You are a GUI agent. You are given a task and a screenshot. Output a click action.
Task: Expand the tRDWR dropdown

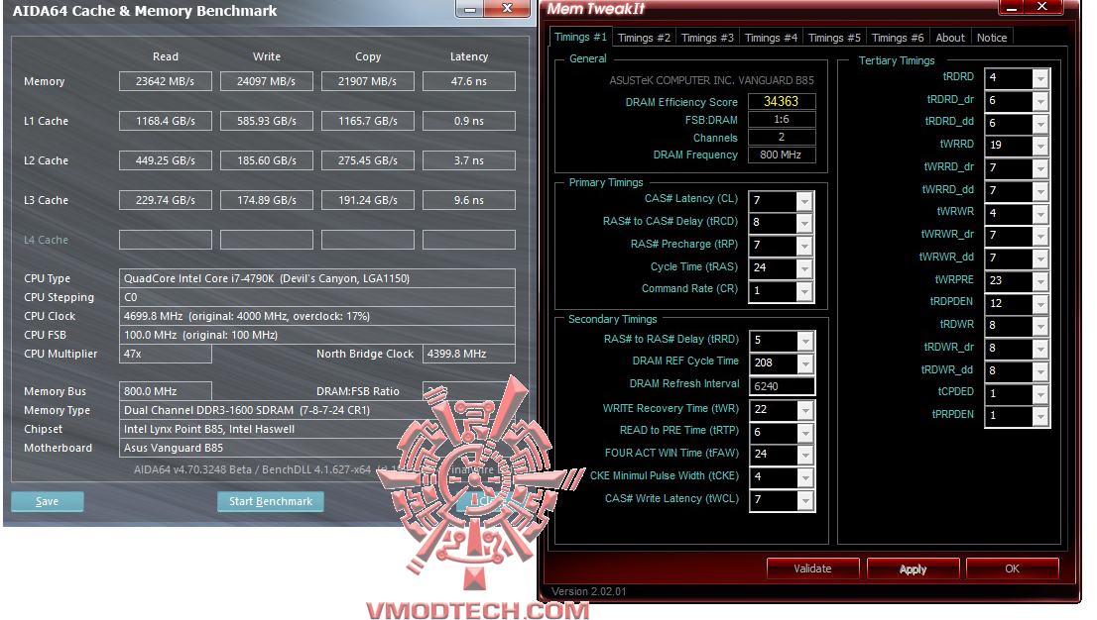[x=1041, y=327]
